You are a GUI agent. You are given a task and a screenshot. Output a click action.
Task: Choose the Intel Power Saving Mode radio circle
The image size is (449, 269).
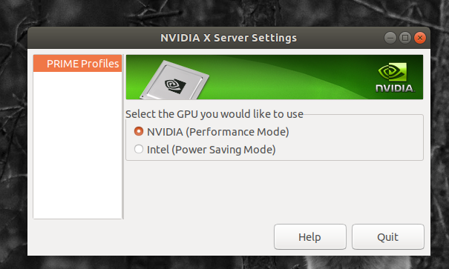pyautogui.click(x=139, y=149)
